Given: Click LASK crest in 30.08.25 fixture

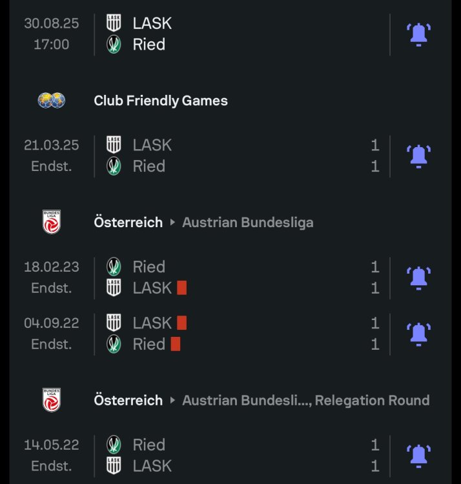Looking at the screenshot, I should pyautogui.click(x=114, y=23).
